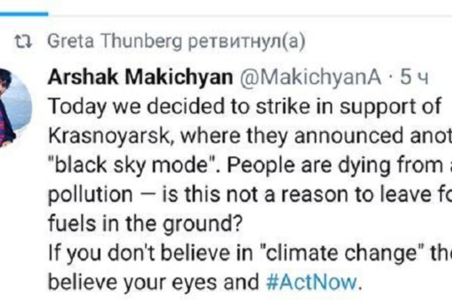Click the "5 ч" tweet timestamp

pyautogui.click(x=414, y=78)
